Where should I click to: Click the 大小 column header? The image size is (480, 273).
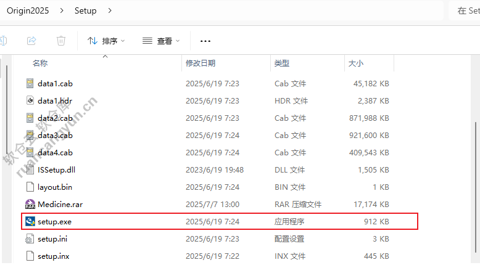356,63
